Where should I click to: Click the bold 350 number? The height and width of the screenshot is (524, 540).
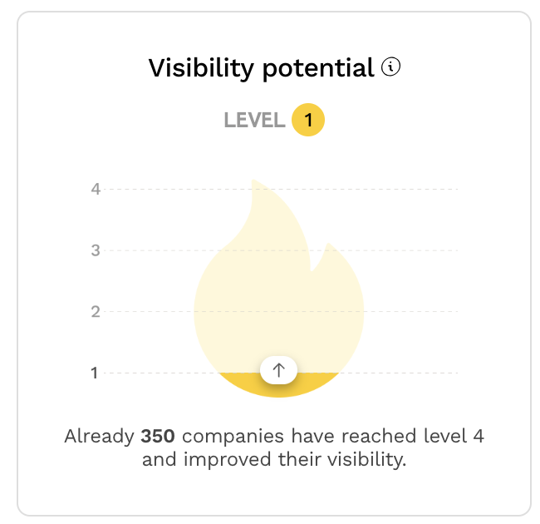click(x=158, y=436)
